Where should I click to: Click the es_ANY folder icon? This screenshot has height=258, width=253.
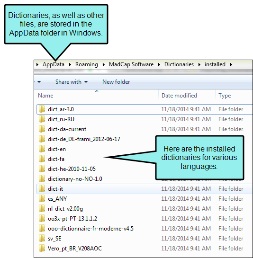[42, 199]
